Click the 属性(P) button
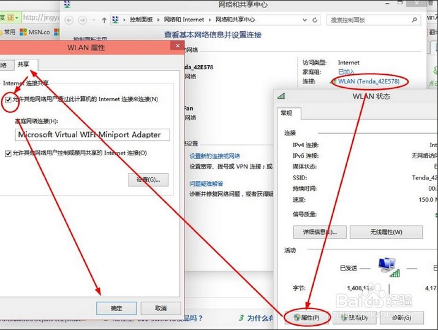Image resolution: width=438 pixels, height=330 pixels. [x=308, y=317]
